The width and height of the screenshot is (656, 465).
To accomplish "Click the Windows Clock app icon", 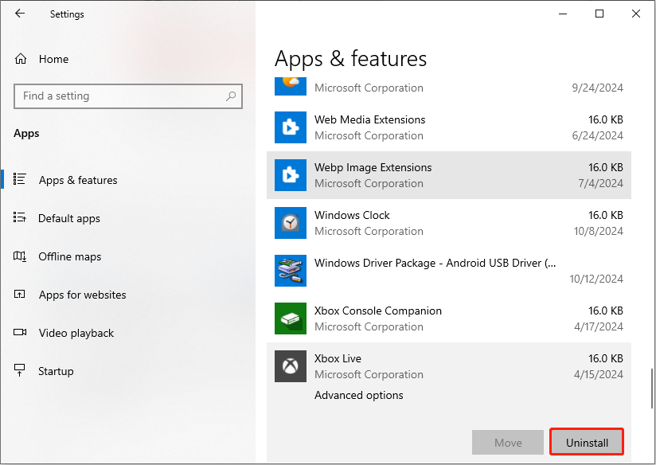I will 291,223.
